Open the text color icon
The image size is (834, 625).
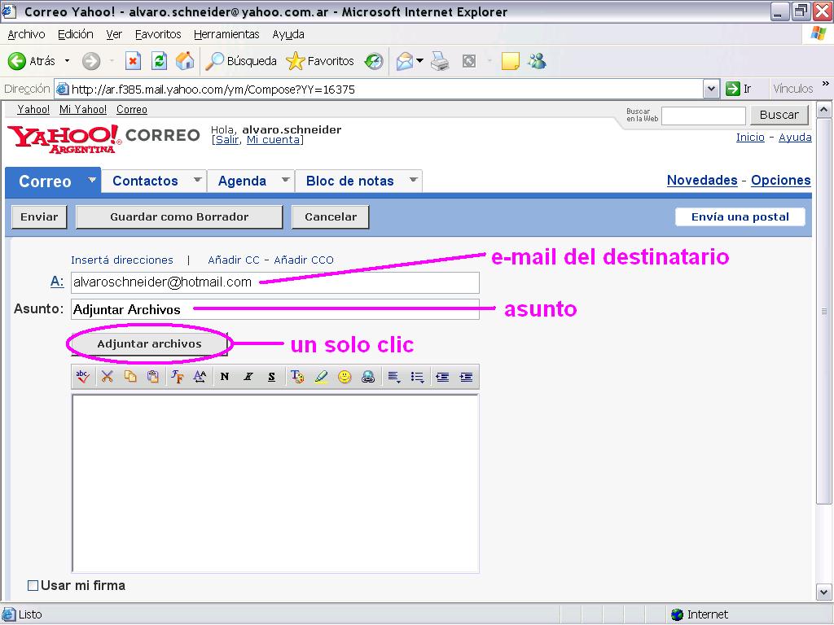click(296, 377)
